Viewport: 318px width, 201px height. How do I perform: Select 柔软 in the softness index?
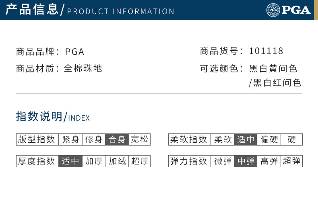(x=223, y=139)
